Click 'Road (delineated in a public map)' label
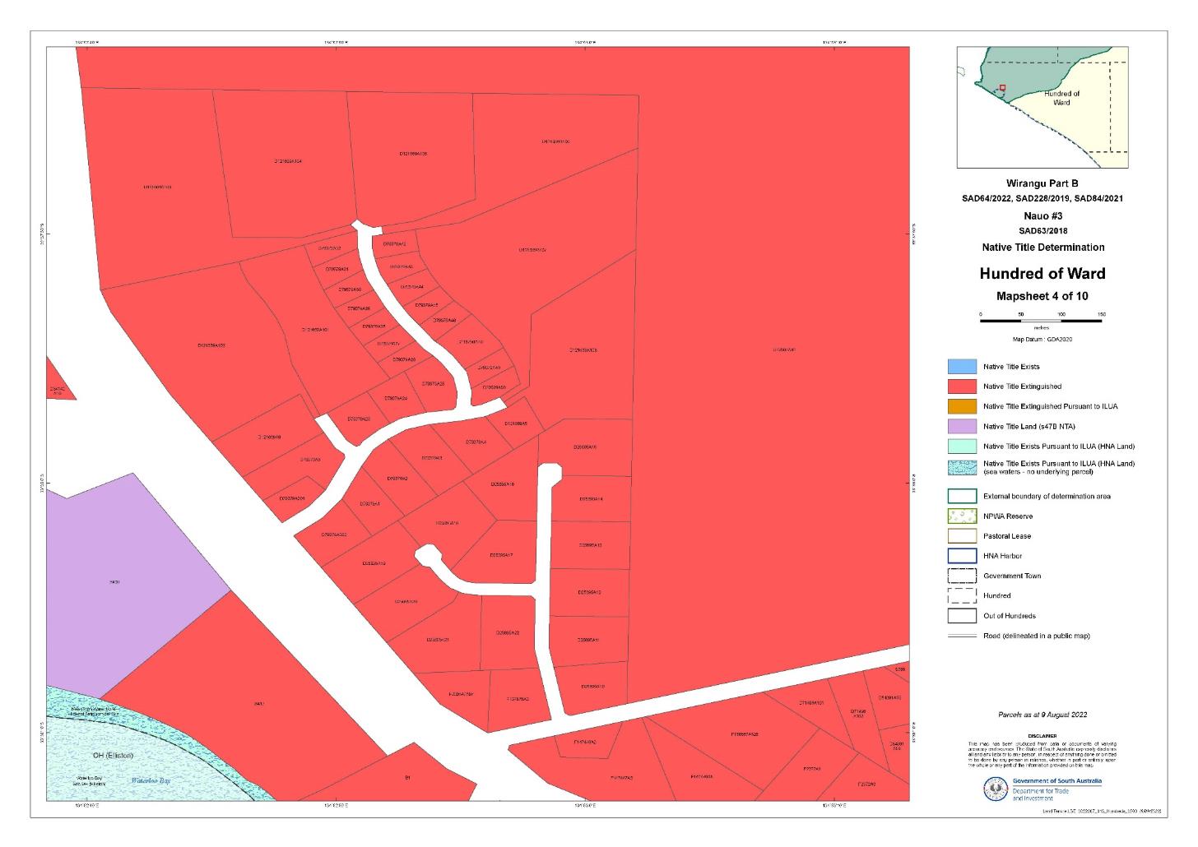 point(1037,636)
